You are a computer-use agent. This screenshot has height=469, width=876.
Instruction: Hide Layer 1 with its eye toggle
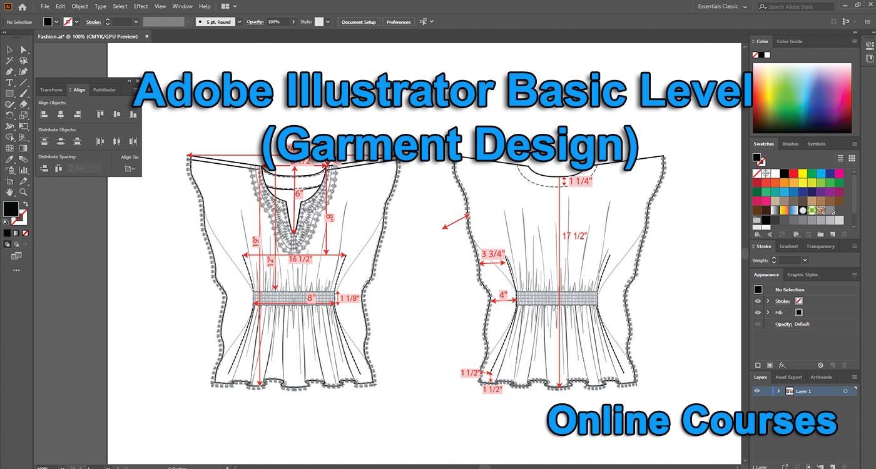pos(757,390)
